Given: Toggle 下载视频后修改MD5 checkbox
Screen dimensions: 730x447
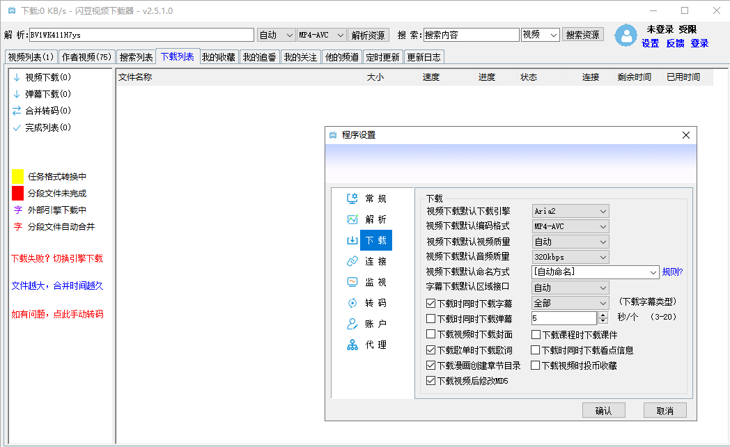Looking at the screenshot, I should coord(431,381).
